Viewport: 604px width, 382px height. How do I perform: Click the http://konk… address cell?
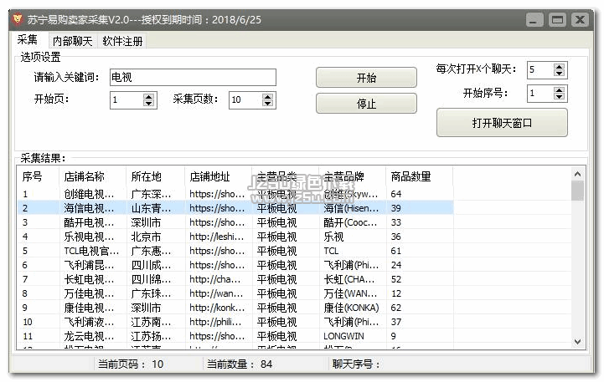tap(217, 308)
